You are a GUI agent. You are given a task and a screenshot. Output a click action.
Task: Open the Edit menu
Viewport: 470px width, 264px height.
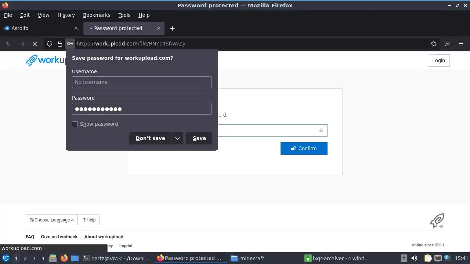tap(25, 15)
